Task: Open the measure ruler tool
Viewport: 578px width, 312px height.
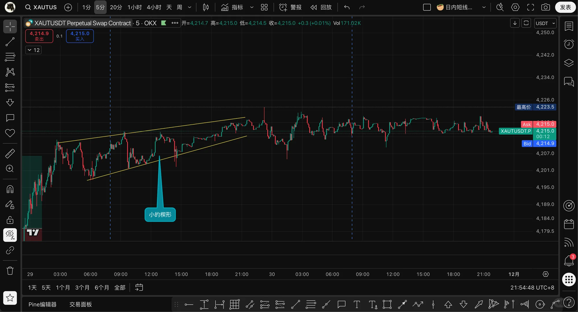Action: [x=10, y=153]
